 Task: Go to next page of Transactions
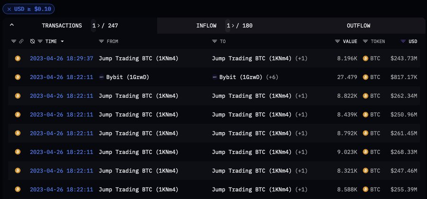(98, 26)
